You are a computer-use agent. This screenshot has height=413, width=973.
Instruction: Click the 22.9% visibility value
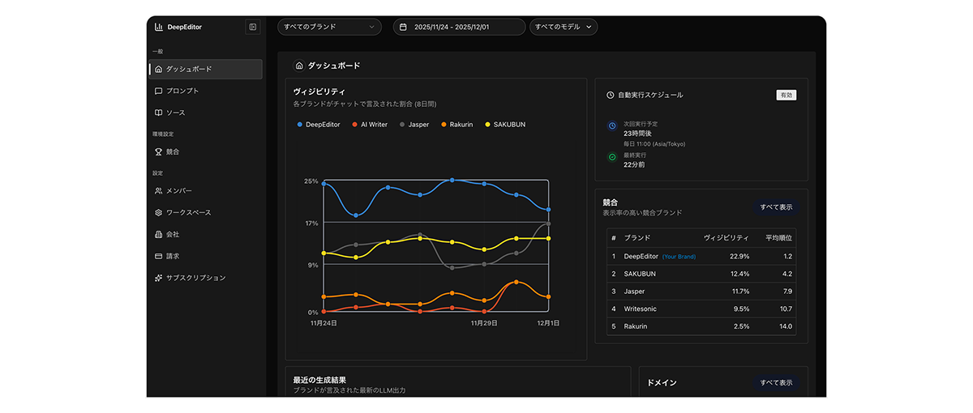click(x=739, y=257)
